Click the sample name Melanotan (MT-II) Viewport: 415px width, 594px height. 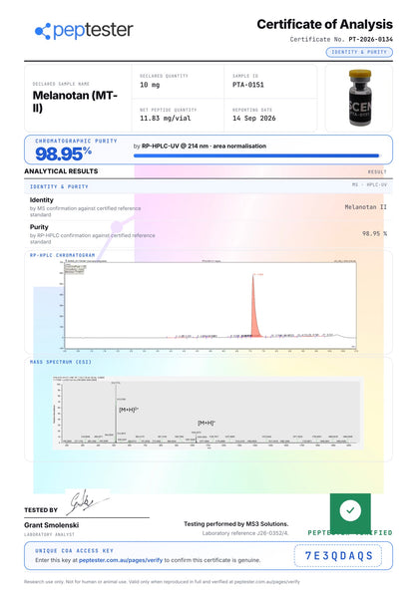pyautogui.click(x=75, y=101)
